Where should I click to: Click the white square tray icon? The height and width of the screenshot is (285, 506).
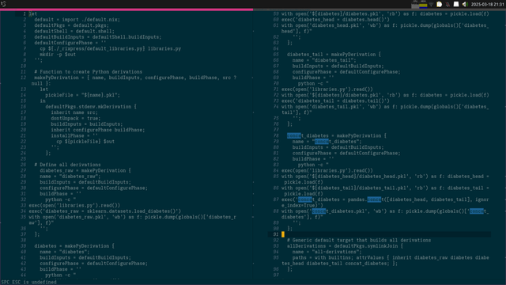pyautogui.click(x=456, y=4)
